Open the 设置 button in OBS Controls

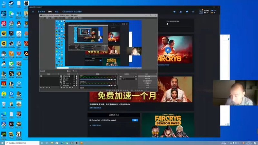click(x=147, y=85)
